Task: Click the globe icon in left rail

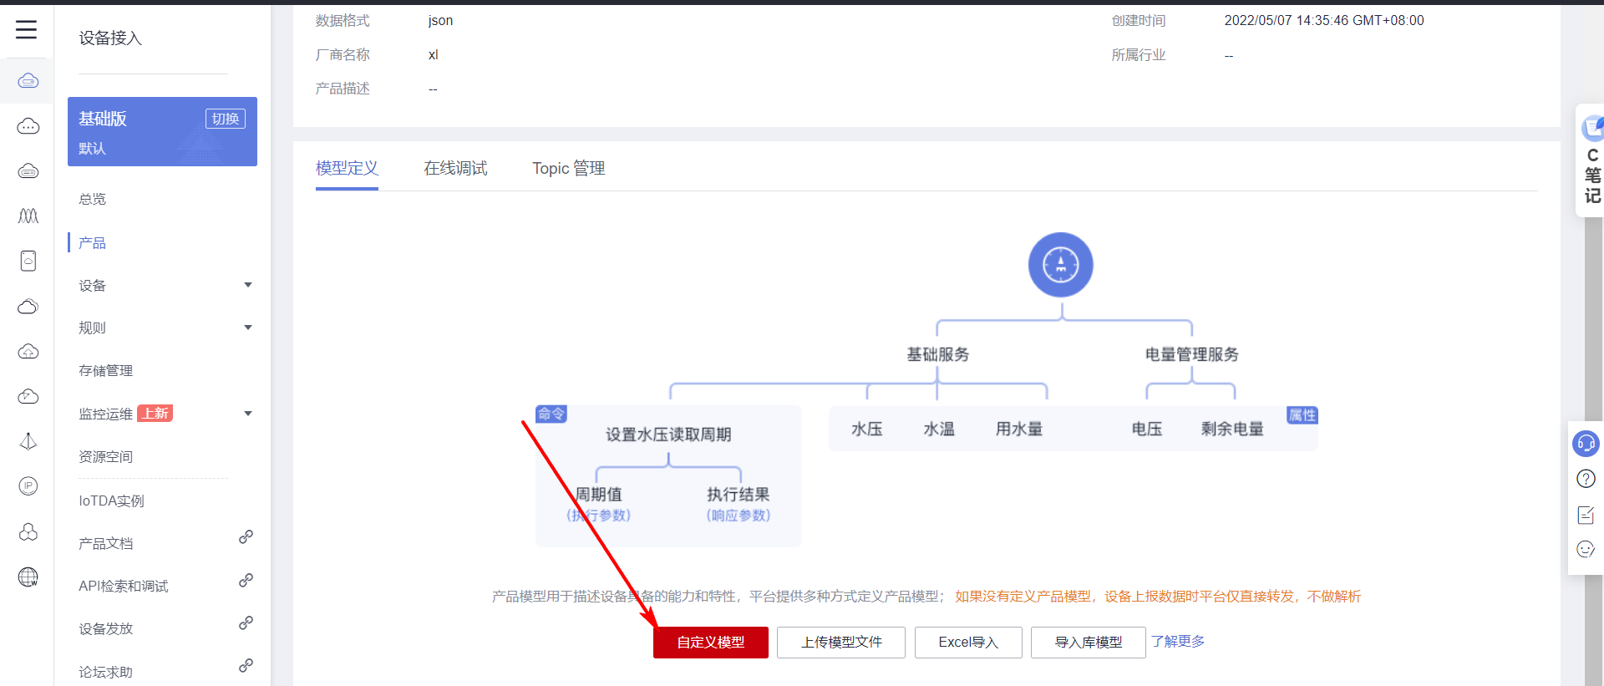Action: tap(28, 577)
